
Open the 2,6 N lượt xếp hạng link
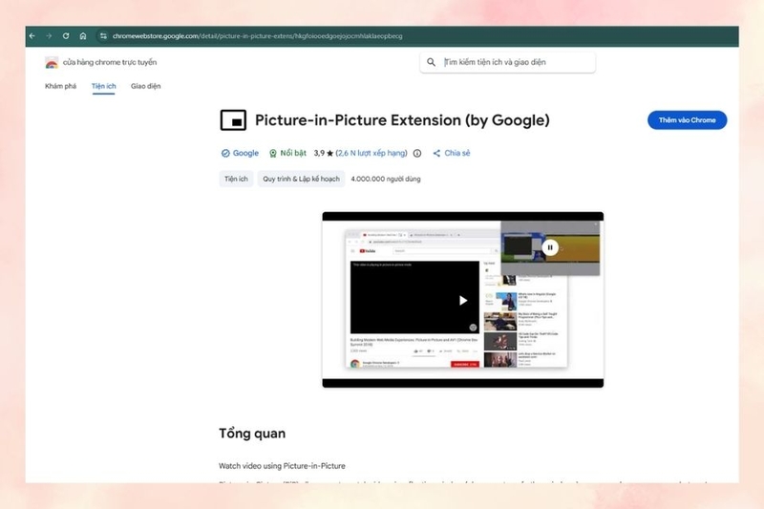(x=372, y=153)
